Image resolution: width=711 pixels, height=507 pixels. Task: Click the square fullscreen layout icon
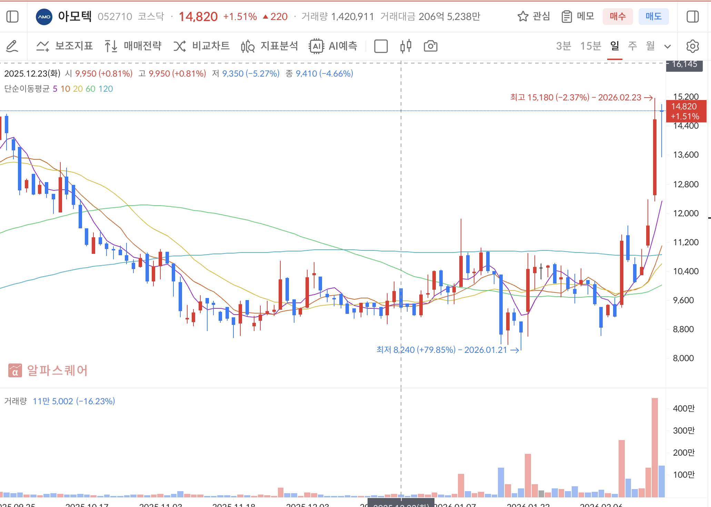(381, 46)
